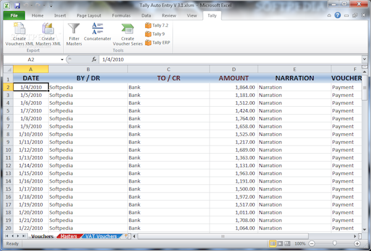Select Tally ERP version
Image resolution: width=371 pixels, height=251 pixels.
(x=157, y=43)
